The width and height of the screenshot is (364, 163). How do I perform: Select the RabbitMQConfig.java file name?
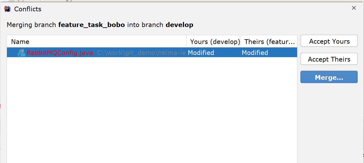(60, 53)
